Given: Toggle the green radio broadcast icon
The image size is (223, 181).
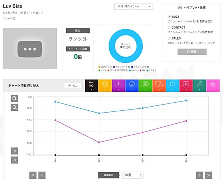Looking at the screenshot, I should coord(145,86).
